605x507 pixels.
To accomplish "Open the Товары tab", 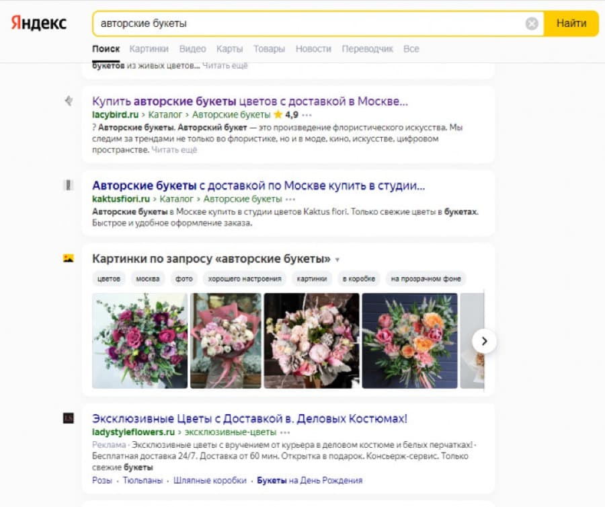I will (269, 49).
